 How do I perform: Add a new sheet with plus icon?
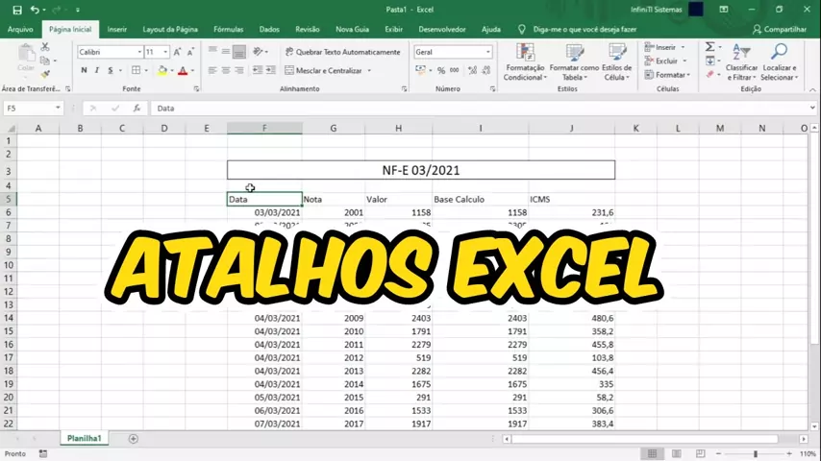pos(134,439)
